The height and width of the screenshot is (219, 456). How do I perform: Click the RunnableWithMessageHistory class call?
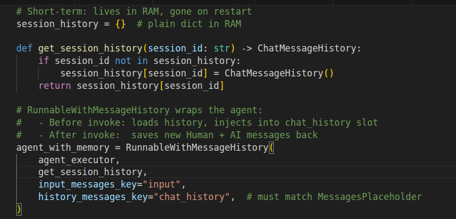coord(196,147)
